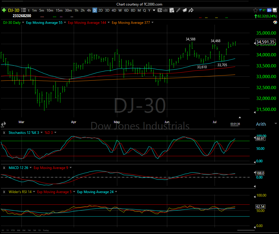The height and width of the screenshot is (234, 279).
Task: Switch to 4h timeframe
Action: (89, 10)
